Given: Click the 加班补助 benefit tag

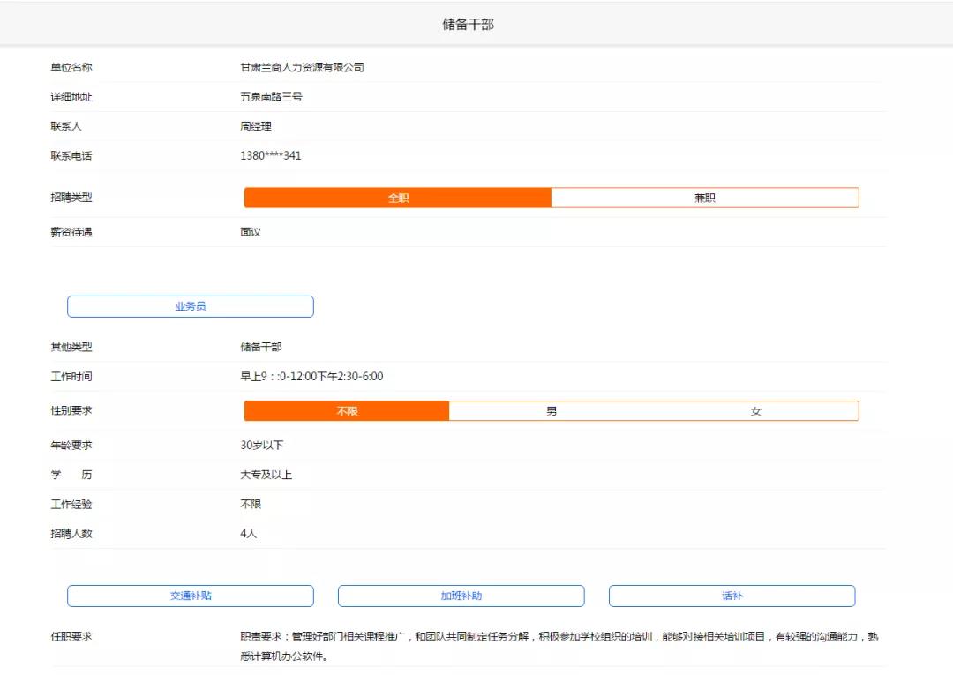Looking at the screenshot, I should point(461,596).
